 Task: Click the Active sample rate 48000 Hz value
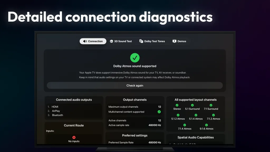pos(155,125)
